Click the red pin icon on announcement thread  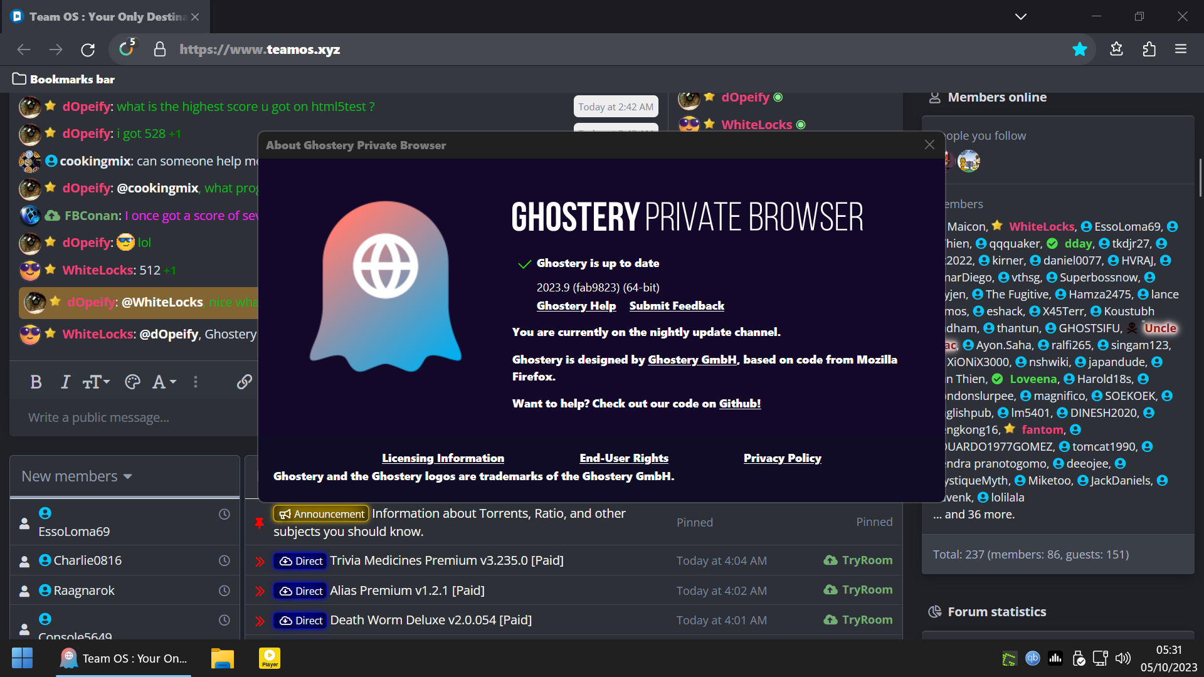pyautogui.click(x=259, y=522)
